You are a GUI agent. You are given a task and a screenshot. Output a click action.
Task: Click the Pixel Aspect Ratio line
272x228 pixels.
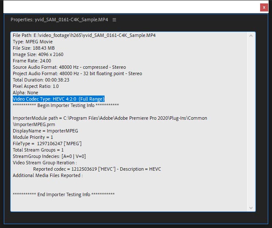[x=36, y=86]
